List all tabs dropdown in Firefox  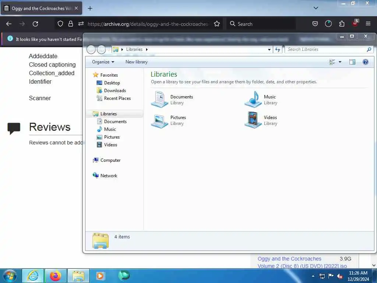pos(316,8)
